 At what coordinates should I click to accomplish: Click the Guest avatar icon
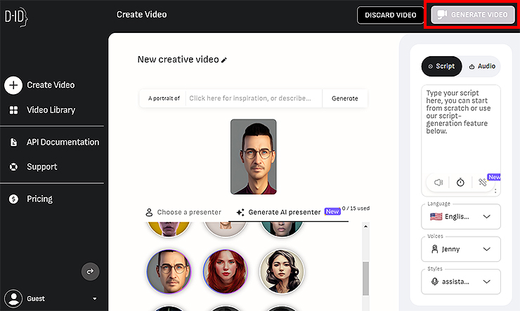point(13,298)
